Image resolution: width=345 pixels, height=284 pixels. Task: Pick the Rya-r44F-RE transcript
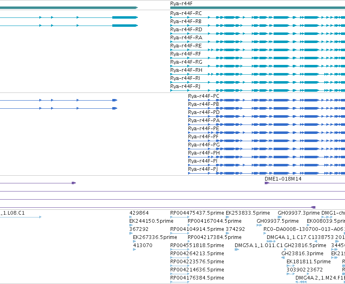point(186,46)
